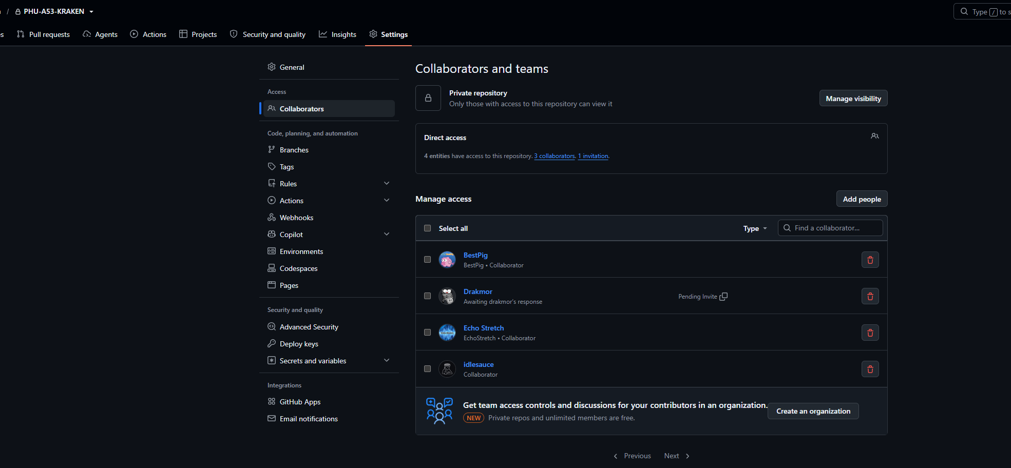
Task: Expand the Actions settings section
Action: click(x=387, y=200)
